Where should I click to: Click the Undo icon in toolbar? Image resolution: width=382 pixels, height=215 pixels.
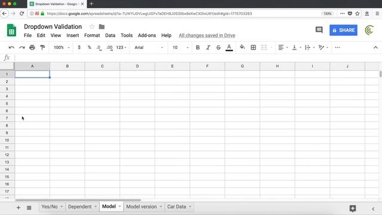(x=11, y=48)
